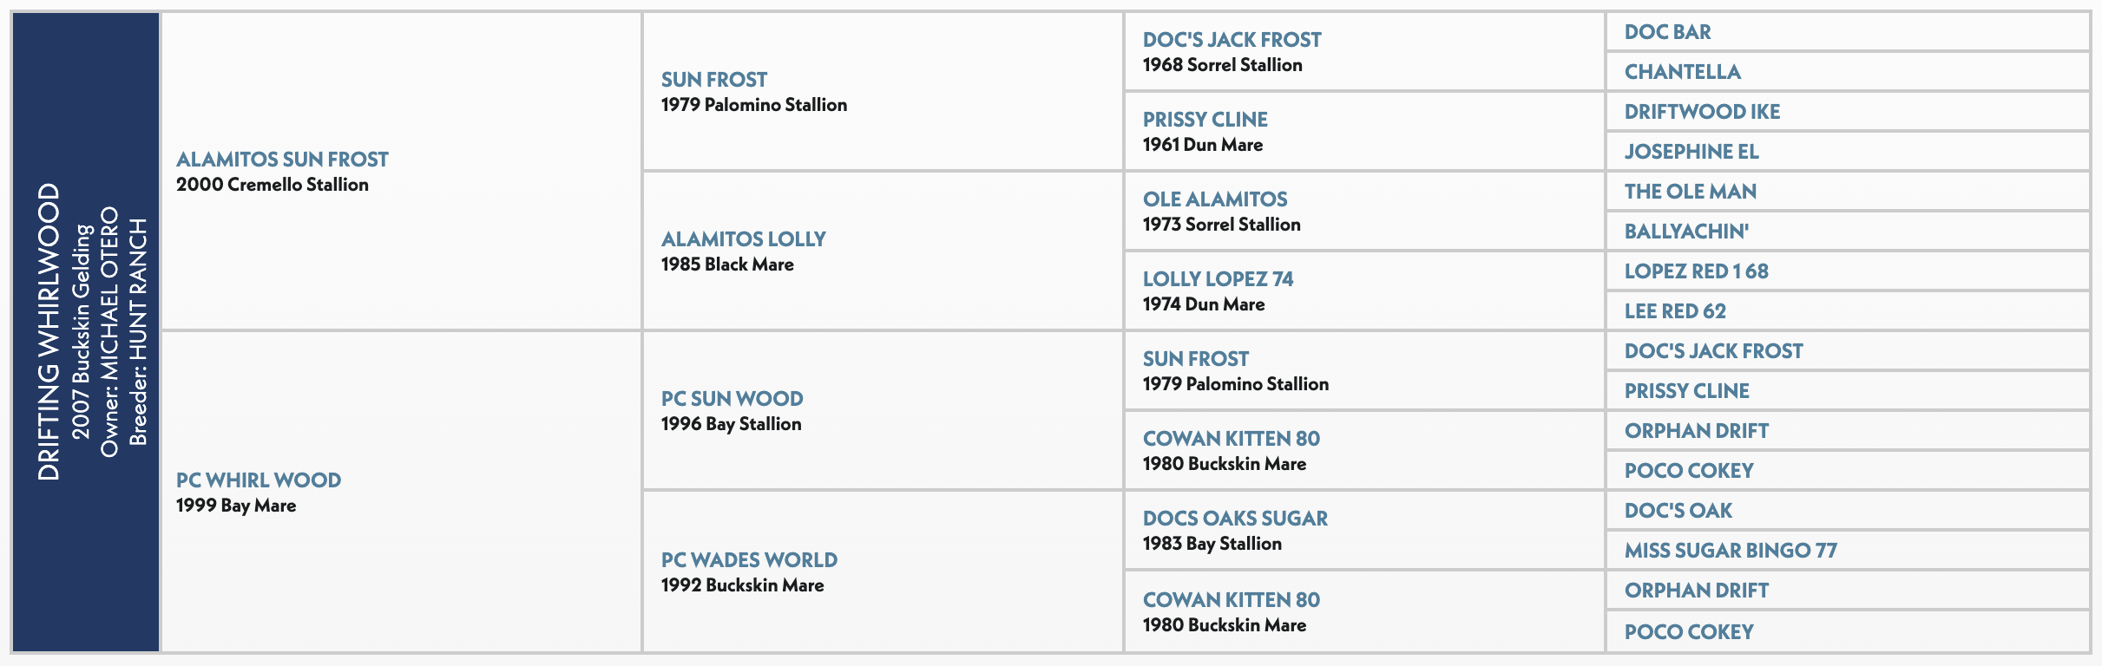
Task: Open JOSEPHINE EL horse page
Action: pos(1691,152)
